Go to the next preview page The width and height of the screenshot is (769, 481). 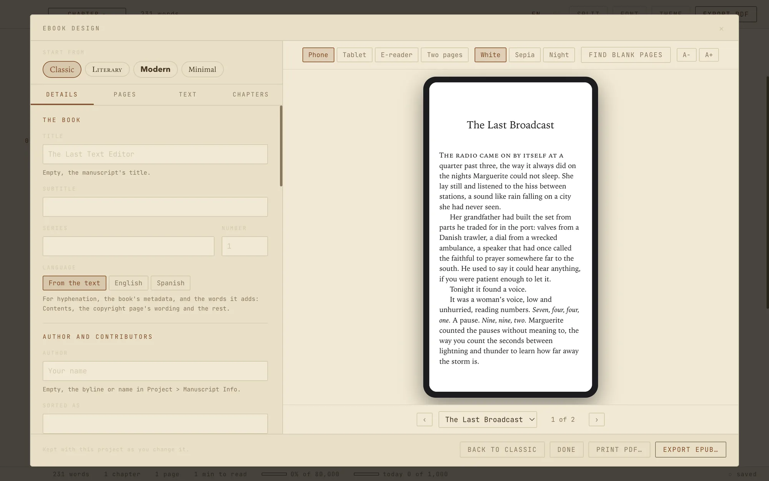coord(596,419)
